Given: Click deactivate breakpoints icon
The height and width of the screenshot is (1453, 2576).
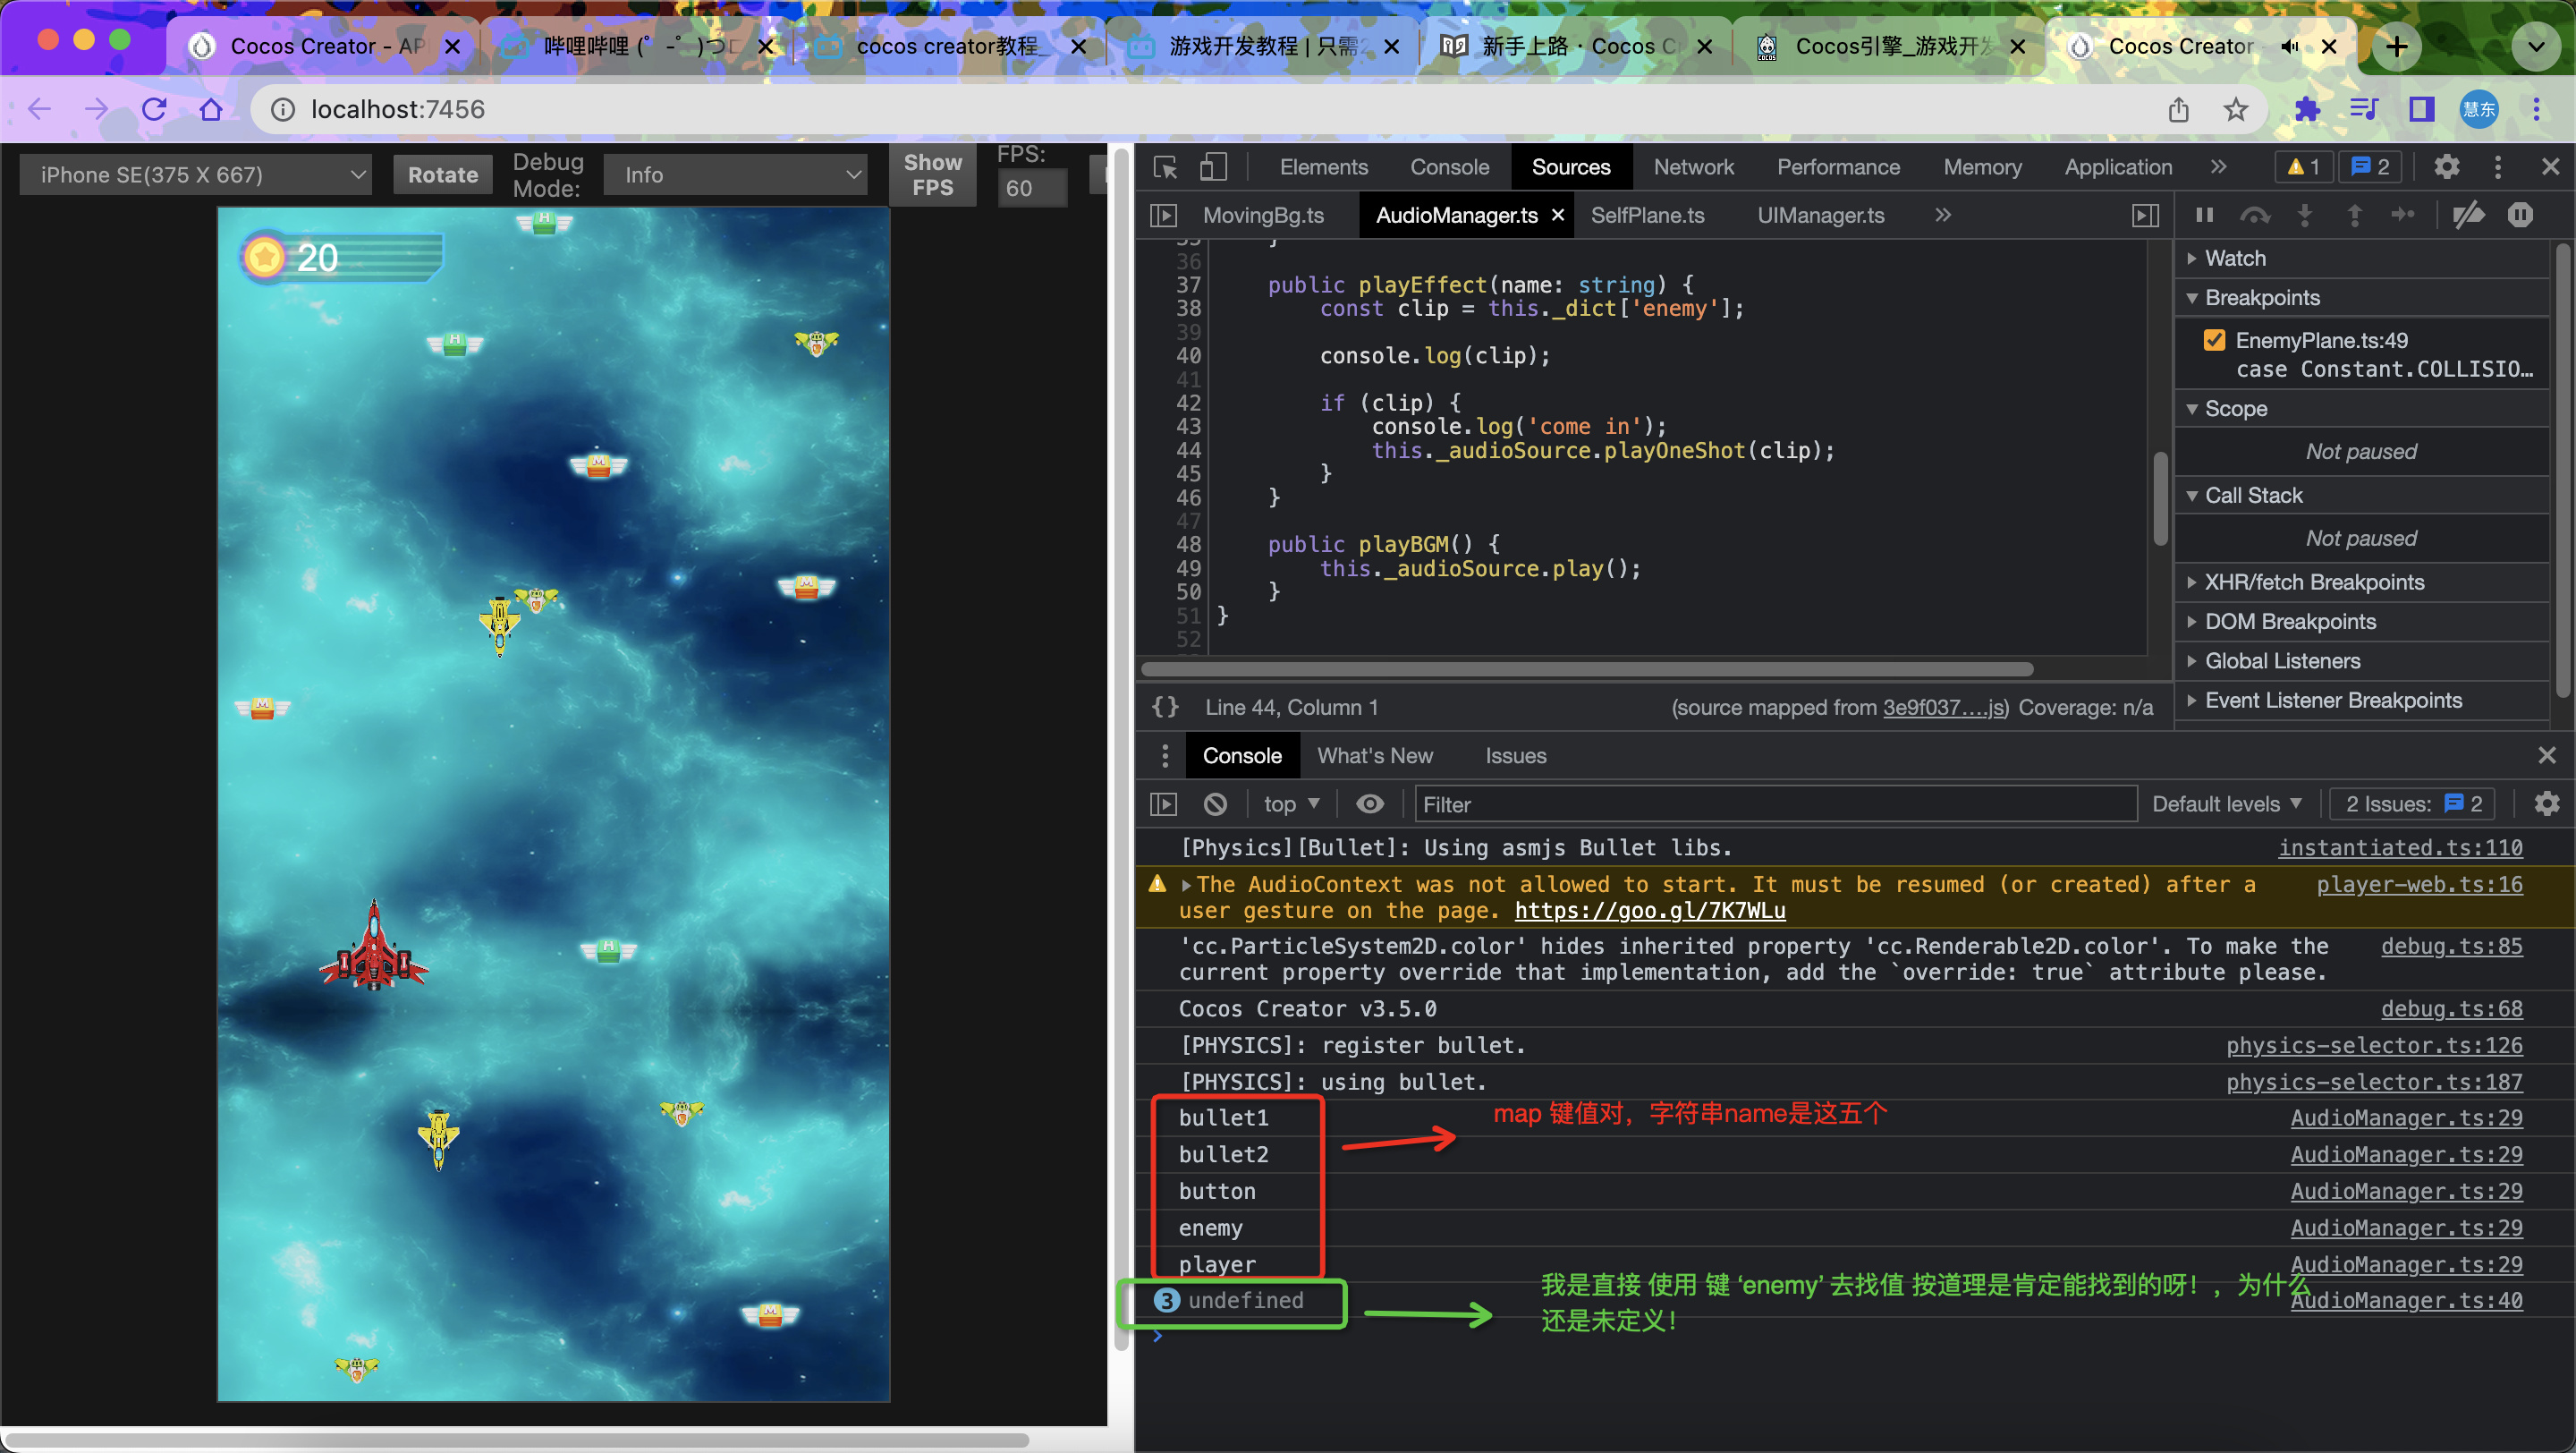Looking at the screenshot, I should click(x=2469, y=215).
